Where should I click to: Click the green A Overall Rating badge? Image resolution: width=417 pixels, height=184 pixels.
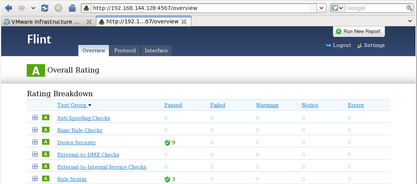pos(36,70)
